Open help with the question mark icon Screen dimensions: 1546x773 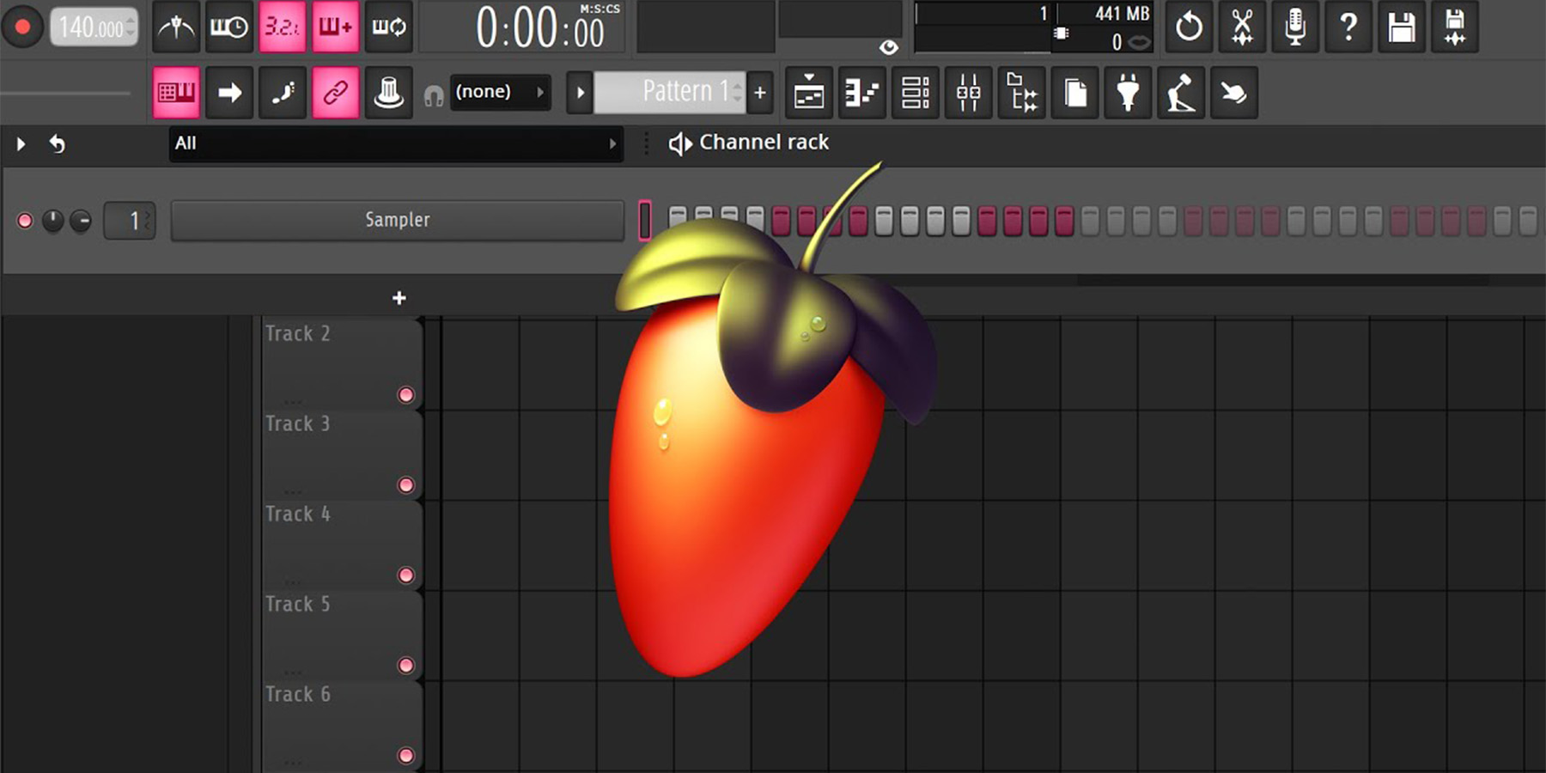[1348, 27]
